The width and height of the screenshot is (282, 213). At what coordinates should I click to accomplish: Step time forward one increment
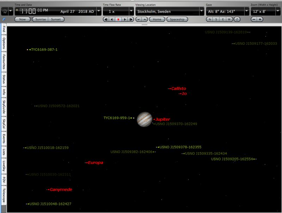coord(131,19)
